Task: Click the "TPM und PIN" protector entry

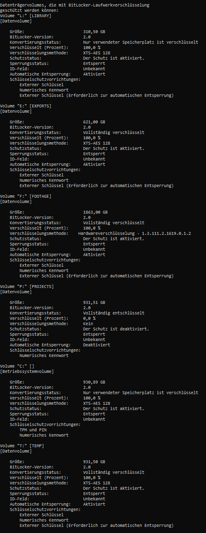Action: (x=33, y=430)
